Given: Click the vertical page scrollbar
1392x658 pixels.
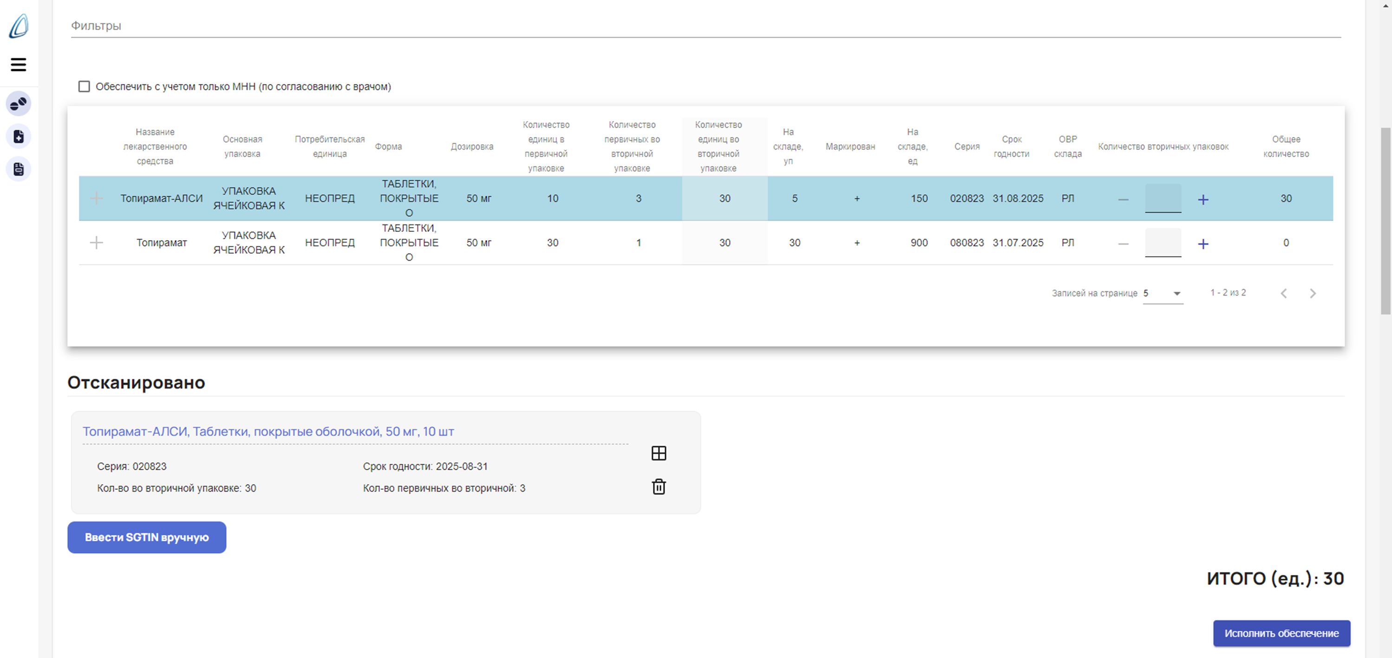Looking at the screenshot, I should (1386, 221).
